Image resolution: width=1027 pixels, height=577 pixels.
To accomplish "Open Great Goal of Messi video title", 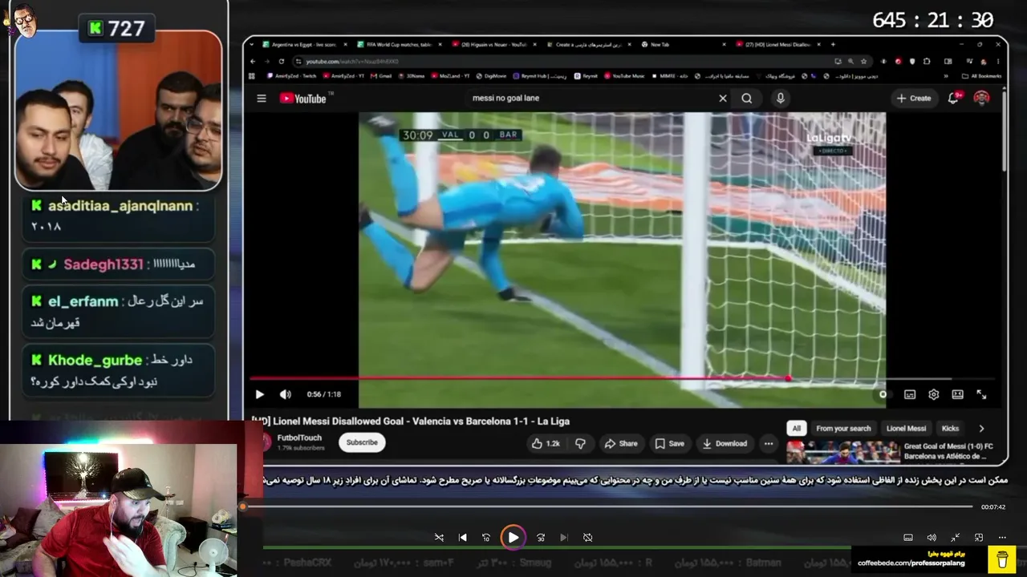I will [948, 451].
